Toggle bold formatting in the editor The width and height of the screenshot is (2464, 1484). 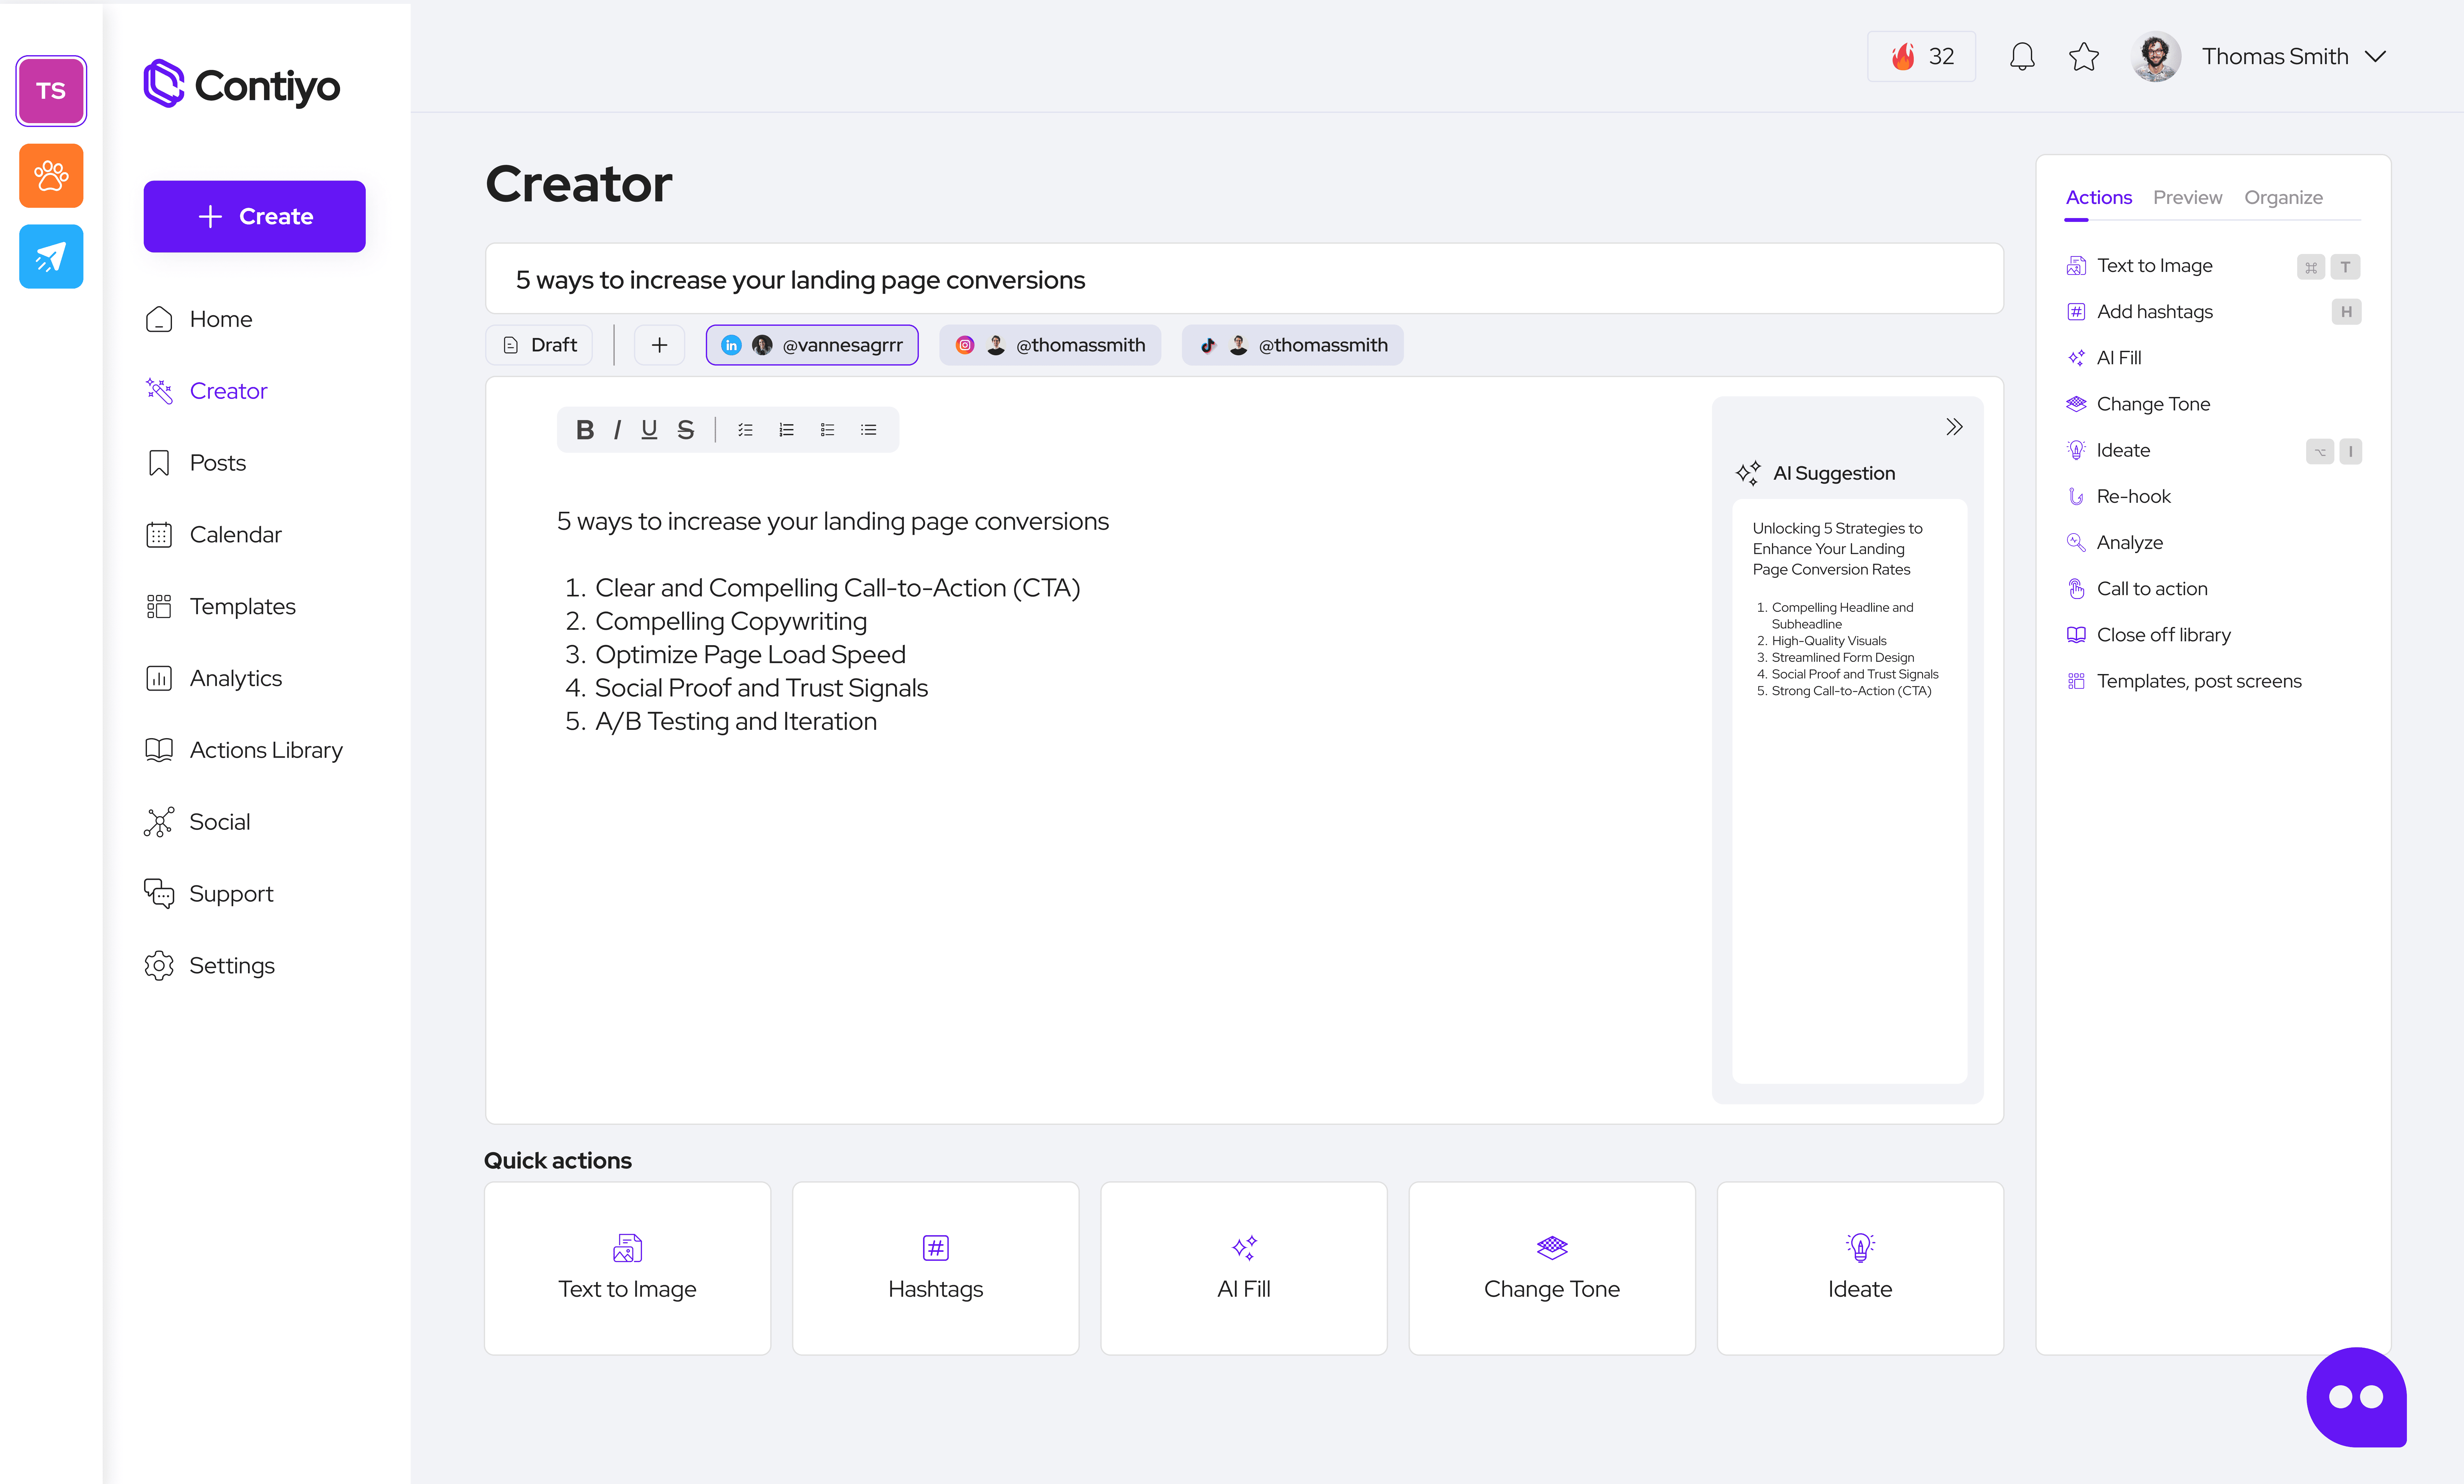(x=585, y=430)
